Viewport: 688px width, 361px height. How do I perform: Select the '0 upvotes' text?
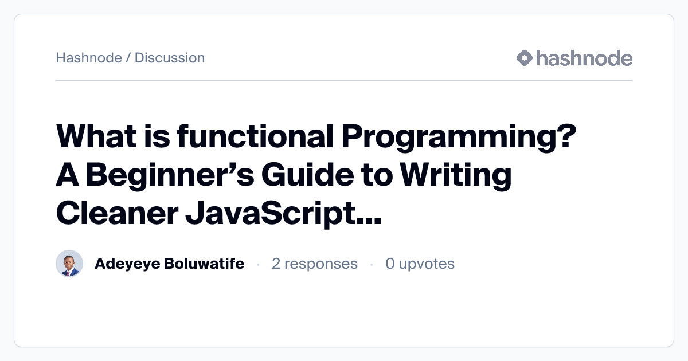tap(420, 264)
